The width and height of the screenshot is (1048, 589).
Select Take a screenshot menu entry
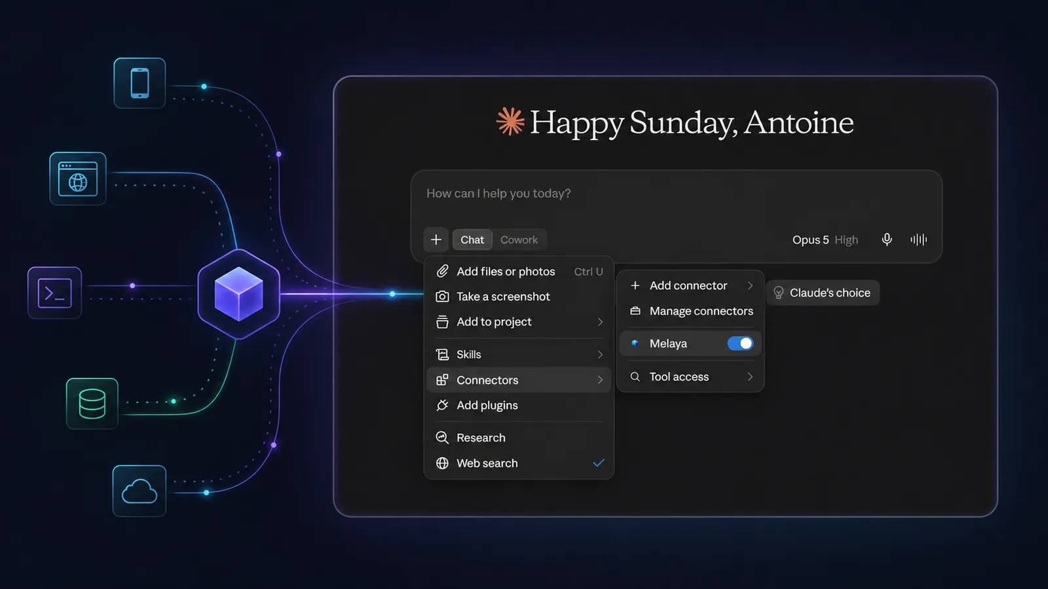coord(519,296)
